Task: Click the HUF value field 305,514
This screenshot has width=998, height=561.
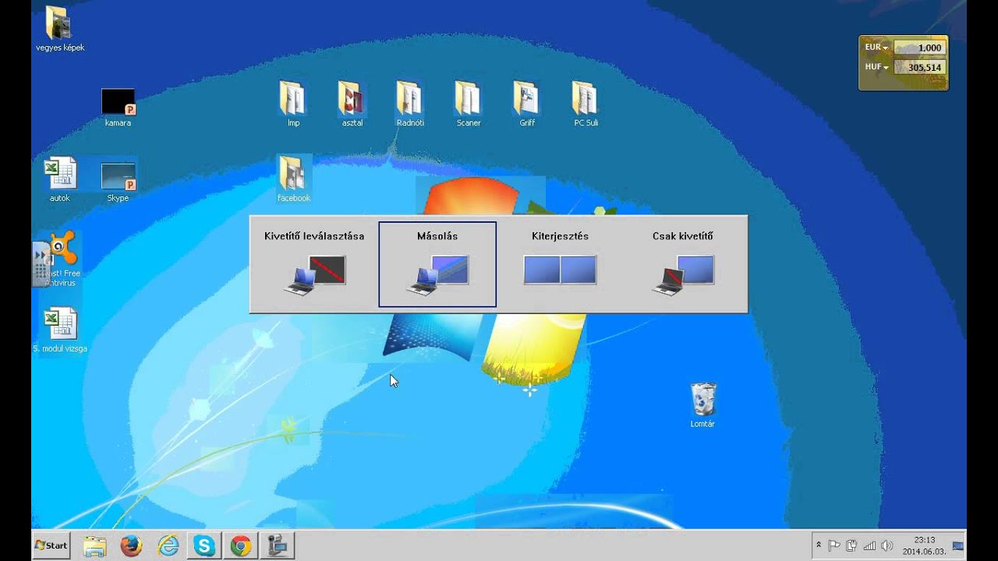Action: tap(918, 68)
